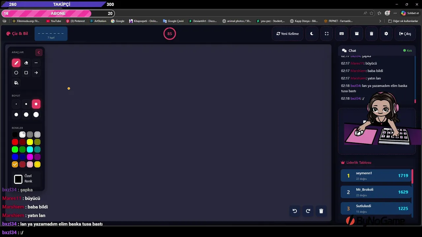This screenshot has width=422, height=237.
Task: Pick the black color swatch
Action: pyautogui.click(x=15, y=135)
